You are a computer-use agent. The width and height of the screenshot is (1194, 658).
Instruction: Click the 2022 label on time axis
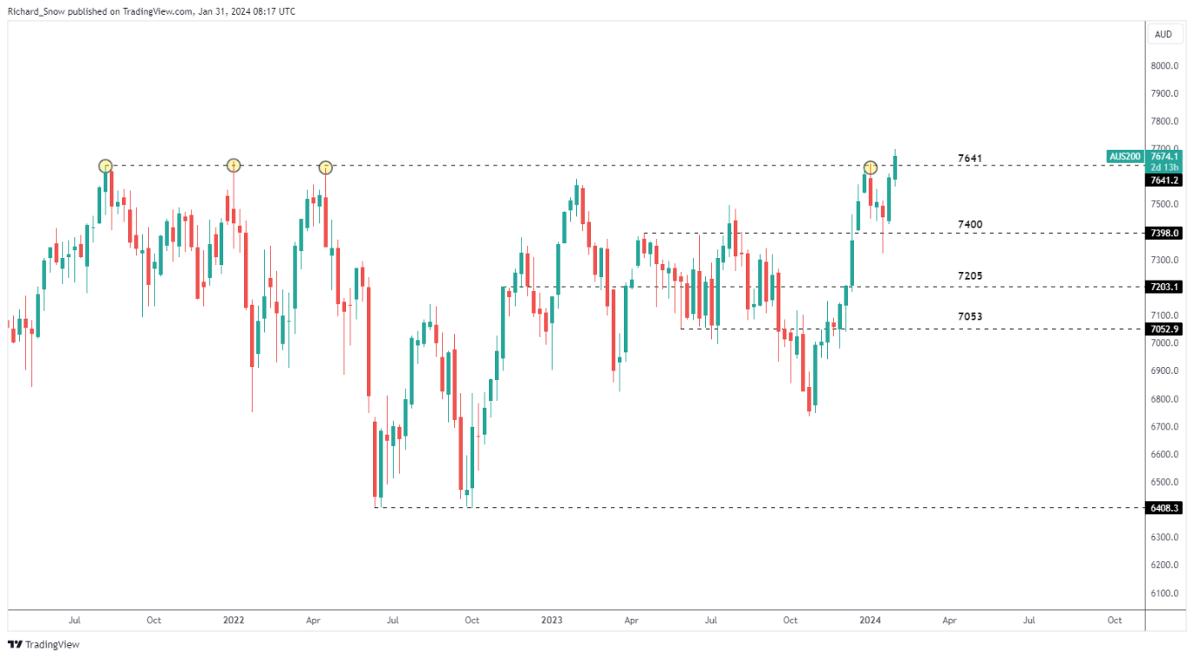pos(234,620)
